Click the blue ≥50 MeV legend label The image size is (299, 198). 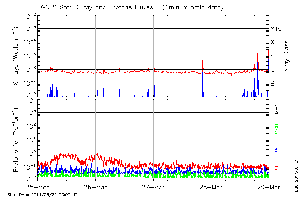coord(277,149)
